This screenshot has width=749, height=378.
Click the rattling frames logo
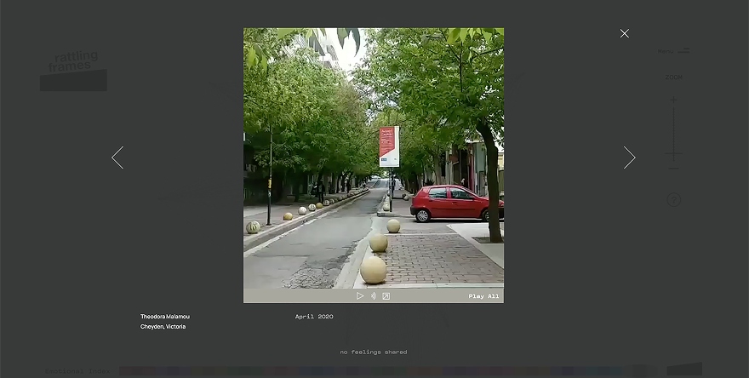tap(73, 69)
